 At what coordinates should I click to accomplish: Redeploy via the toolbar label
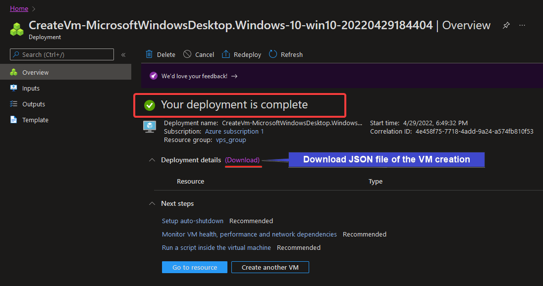pos(247,54)
